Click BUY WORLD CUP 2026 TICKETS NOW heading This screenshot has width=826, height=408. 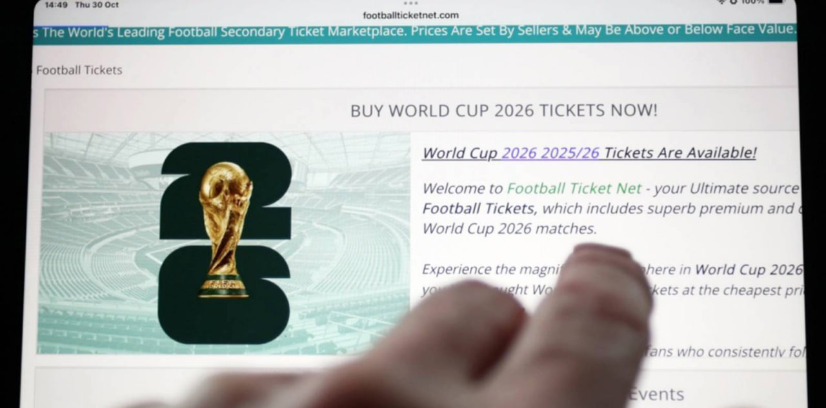(504, 110)
